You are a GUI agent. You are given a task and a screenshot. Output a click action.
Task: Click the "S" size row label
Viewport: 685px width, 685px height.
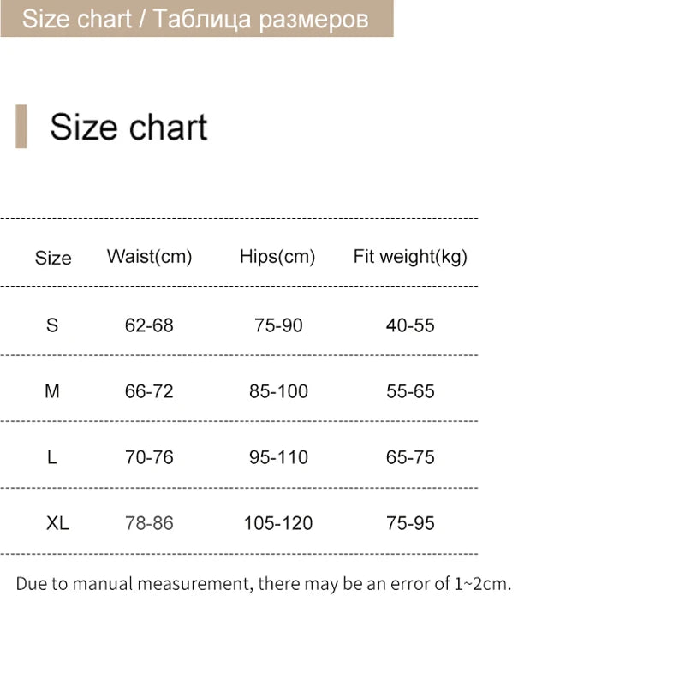pos(52,325)
